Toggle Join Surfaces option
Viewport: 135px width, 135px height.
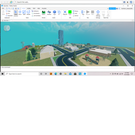tap(36, 16)
